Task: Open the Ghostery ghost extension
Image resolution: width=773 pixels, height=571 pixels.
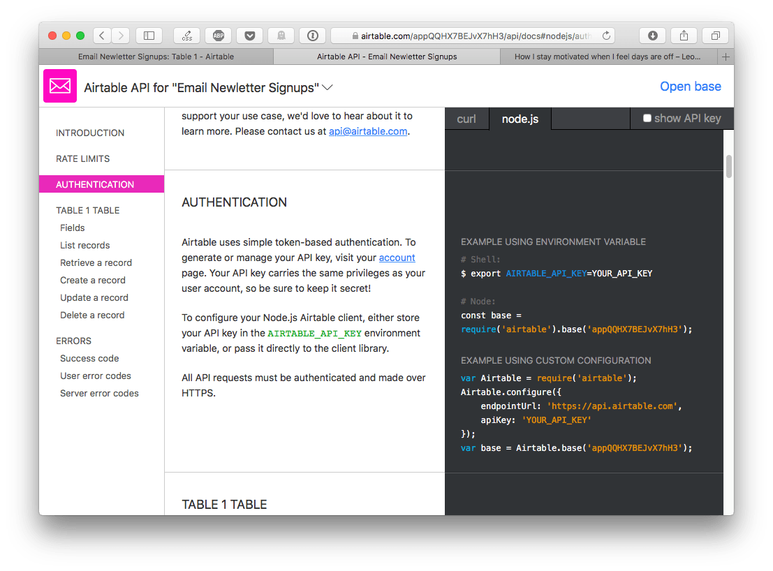Action: [281, 36]
